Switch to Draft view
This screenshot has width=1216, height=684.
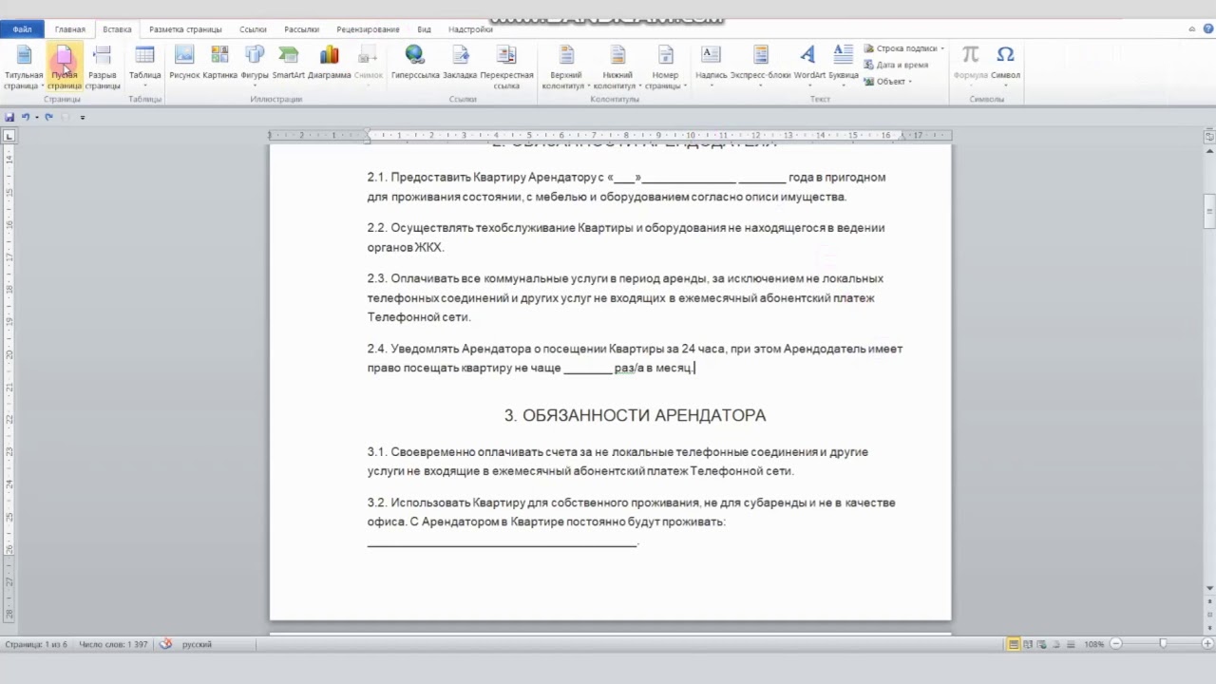point(1069,644)
